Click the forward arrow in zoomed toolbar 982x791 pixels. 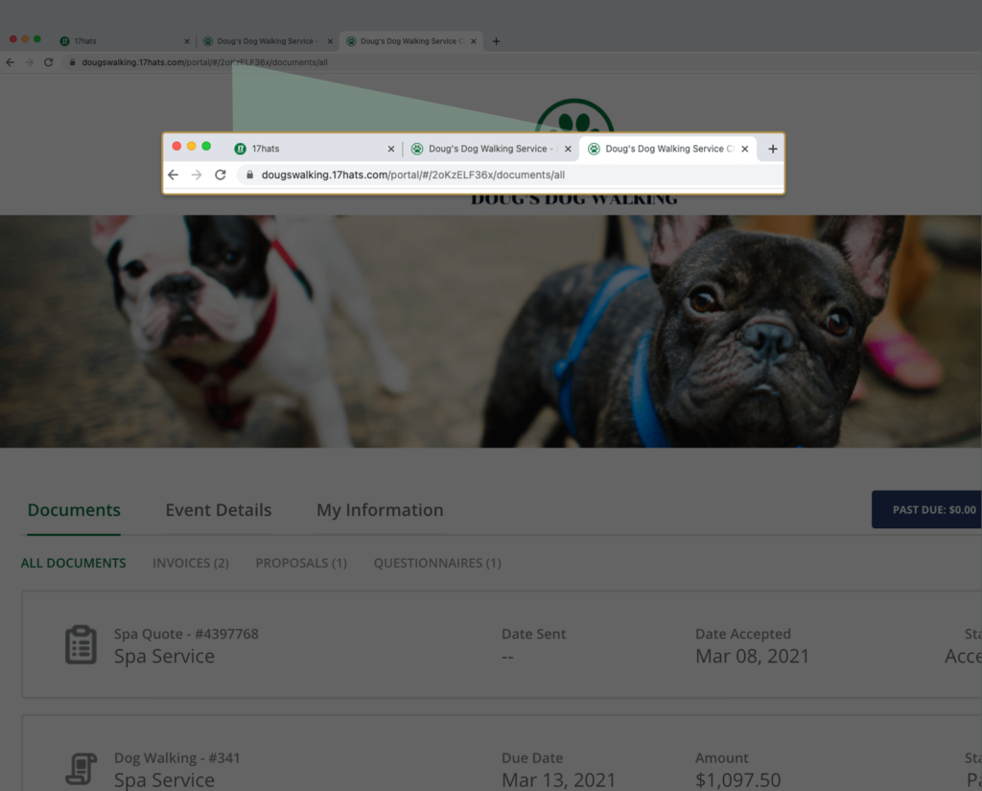[197, 175]
